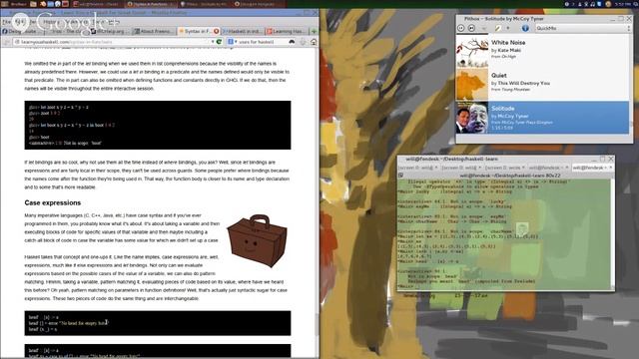Click the blue info icon in Pithos

click(525, 28)
